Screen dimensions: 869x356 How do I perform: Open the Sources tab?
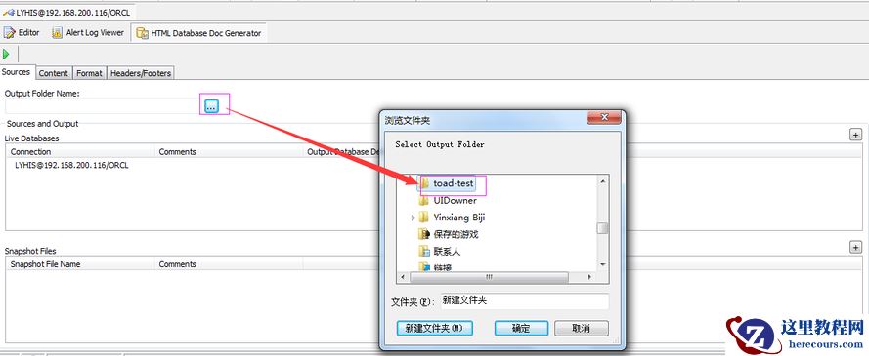[x=16, y=72]
